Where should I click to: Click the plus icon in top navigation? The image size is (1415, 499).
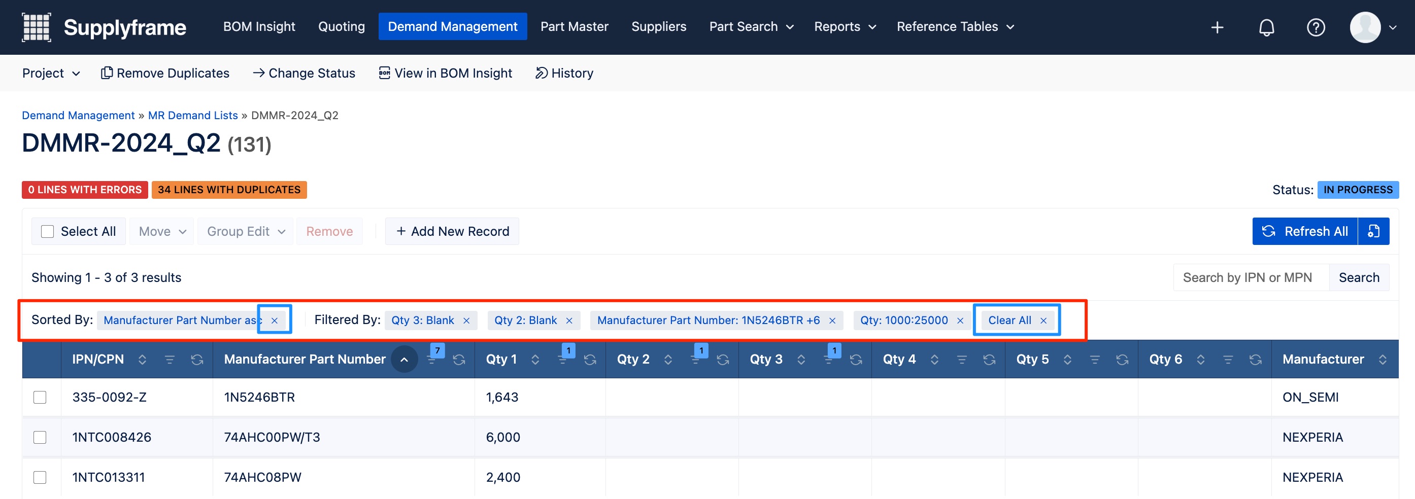(1217, 27)
